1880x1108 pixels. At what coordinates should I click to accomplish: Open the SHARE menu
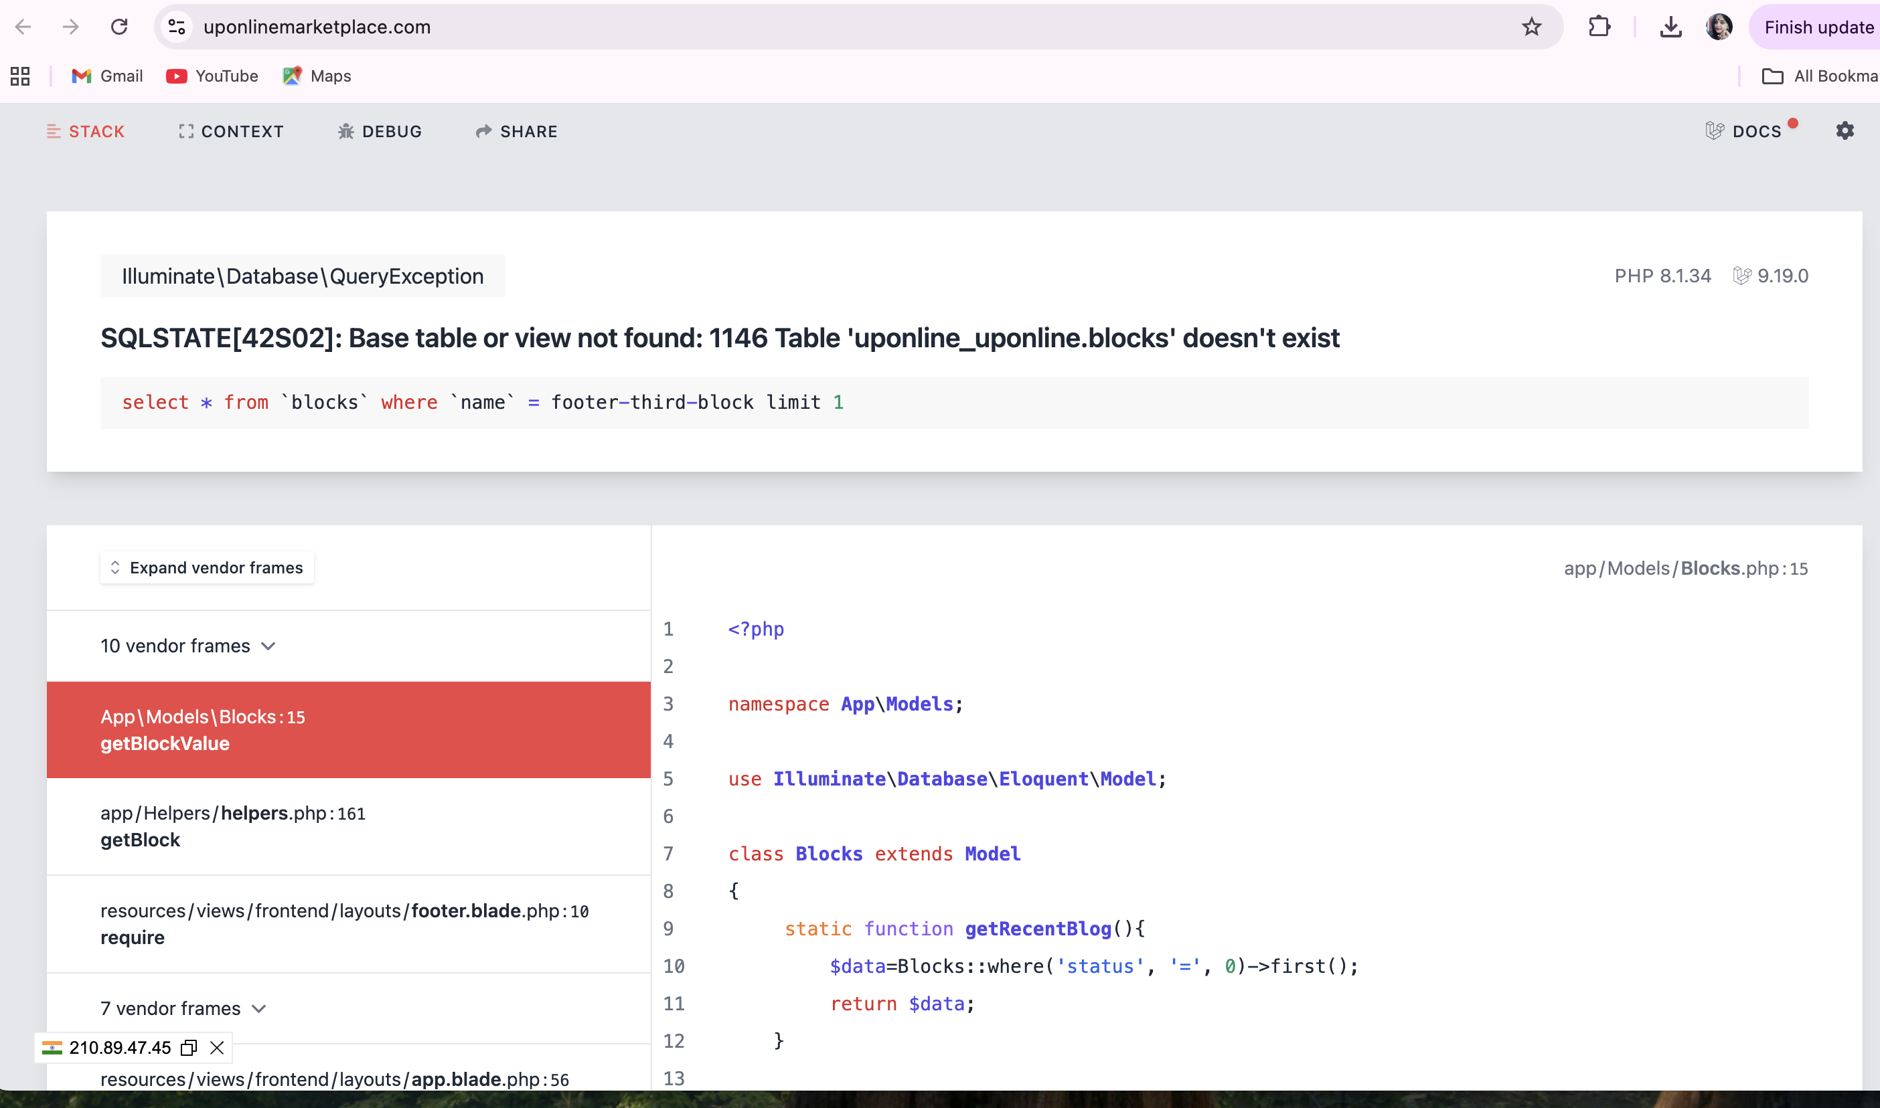coord(517,131)
